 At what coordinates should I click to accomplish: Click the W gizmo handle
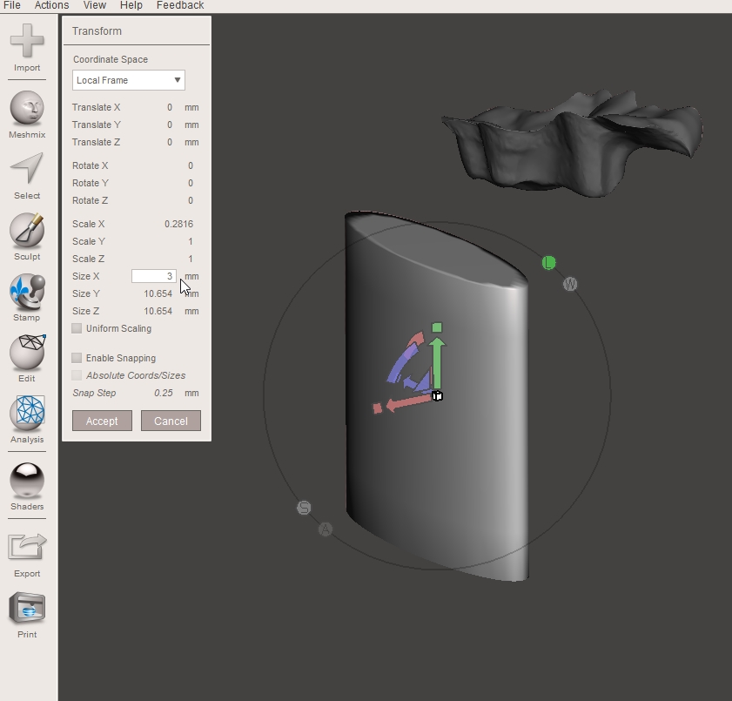570,284
